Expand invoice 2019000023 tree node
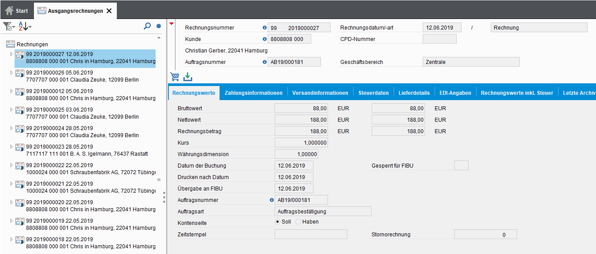Screen dimensions: 596x254 click(x=11, y=146)
